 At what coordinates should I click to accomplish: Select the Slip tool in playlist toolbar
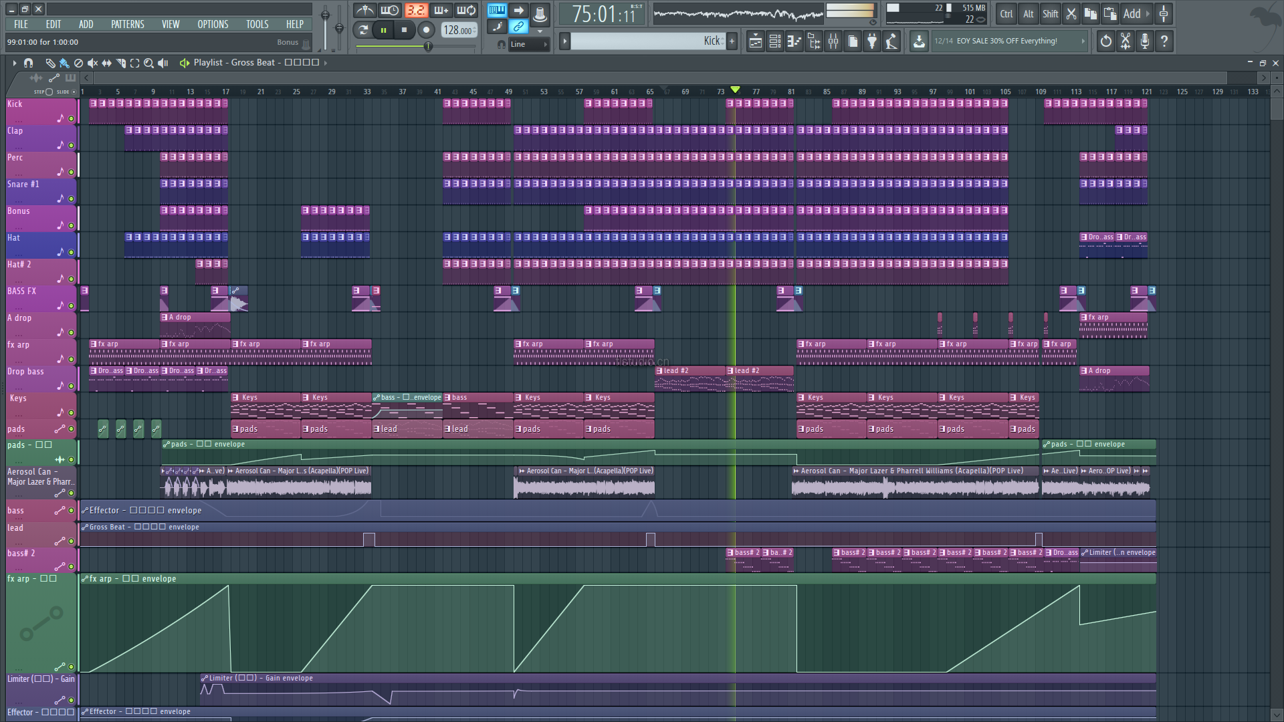click(106, 63)
